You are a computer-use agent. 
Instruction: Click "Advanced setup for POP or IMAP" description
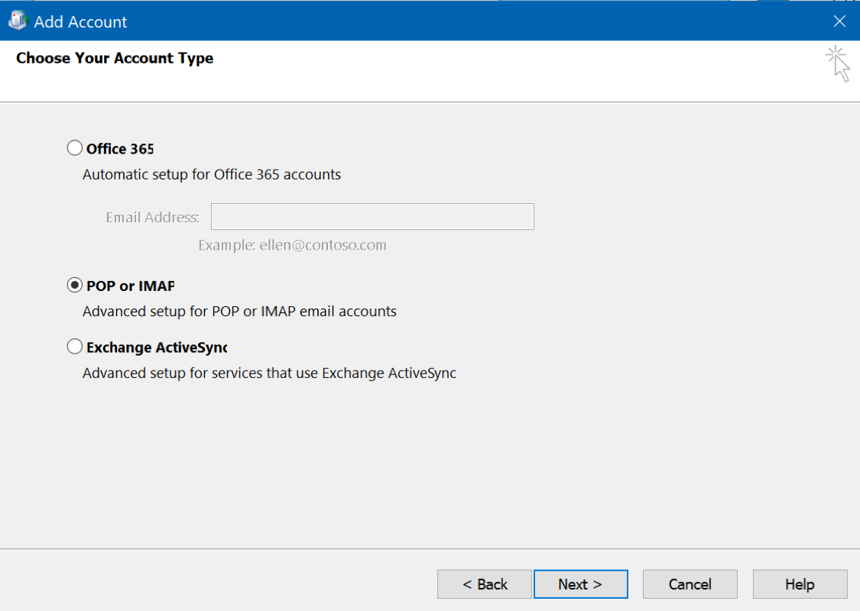240,312
